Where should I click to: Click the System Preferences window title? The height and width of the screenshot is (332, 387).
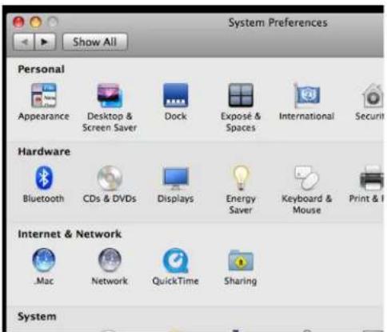click(277, 22)
